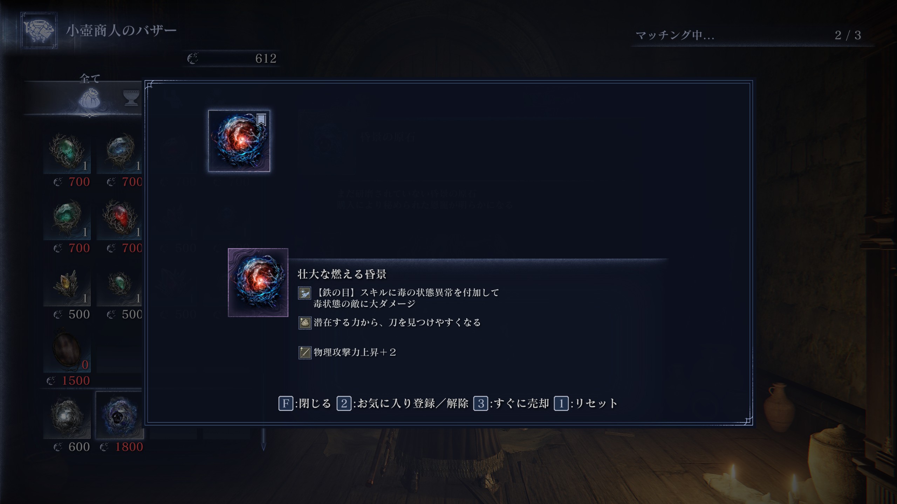Select the pouch icon in the category tabs

90,99
